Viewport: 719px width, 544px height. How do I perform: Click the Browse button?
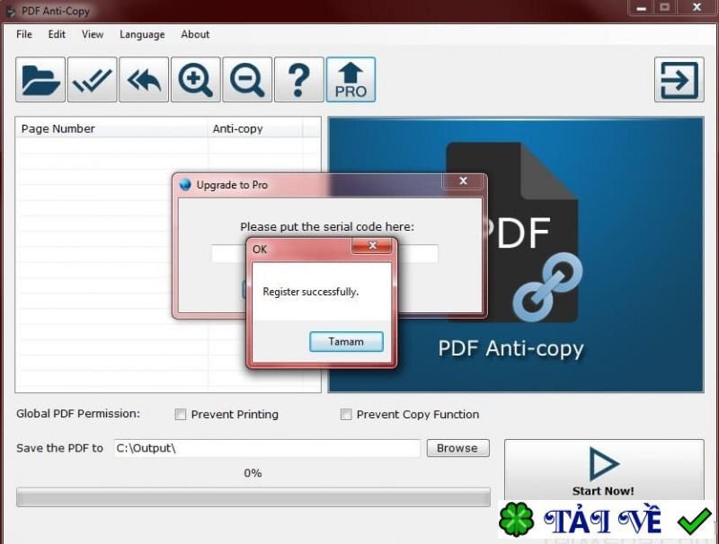[458, 448]
